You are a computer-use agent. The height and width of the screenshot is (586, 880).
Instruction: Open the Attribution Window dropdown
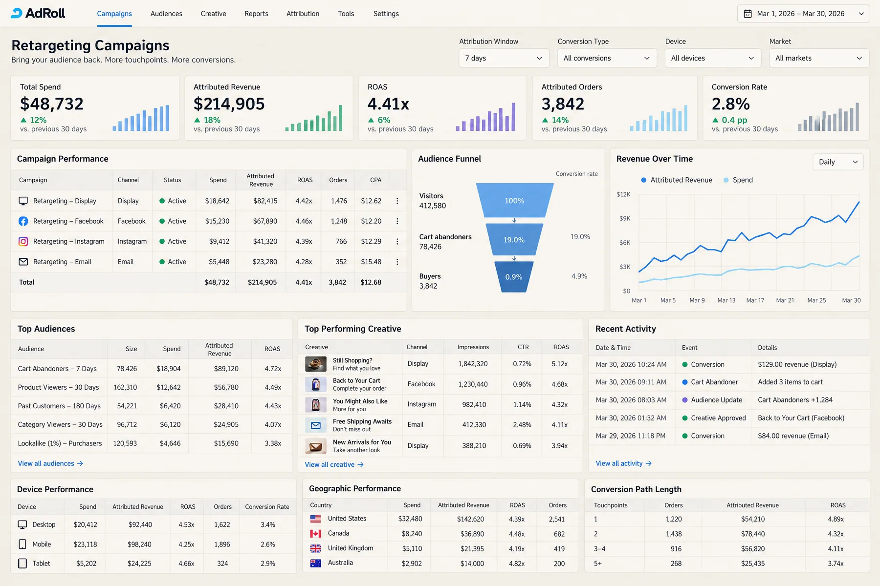coord(504,58)
